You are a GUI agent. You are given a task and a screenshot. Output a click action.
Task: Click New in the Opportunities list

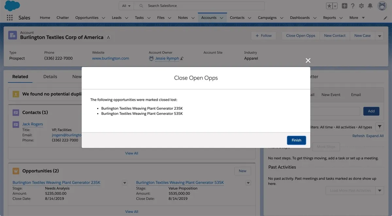[x=242, y=171]
